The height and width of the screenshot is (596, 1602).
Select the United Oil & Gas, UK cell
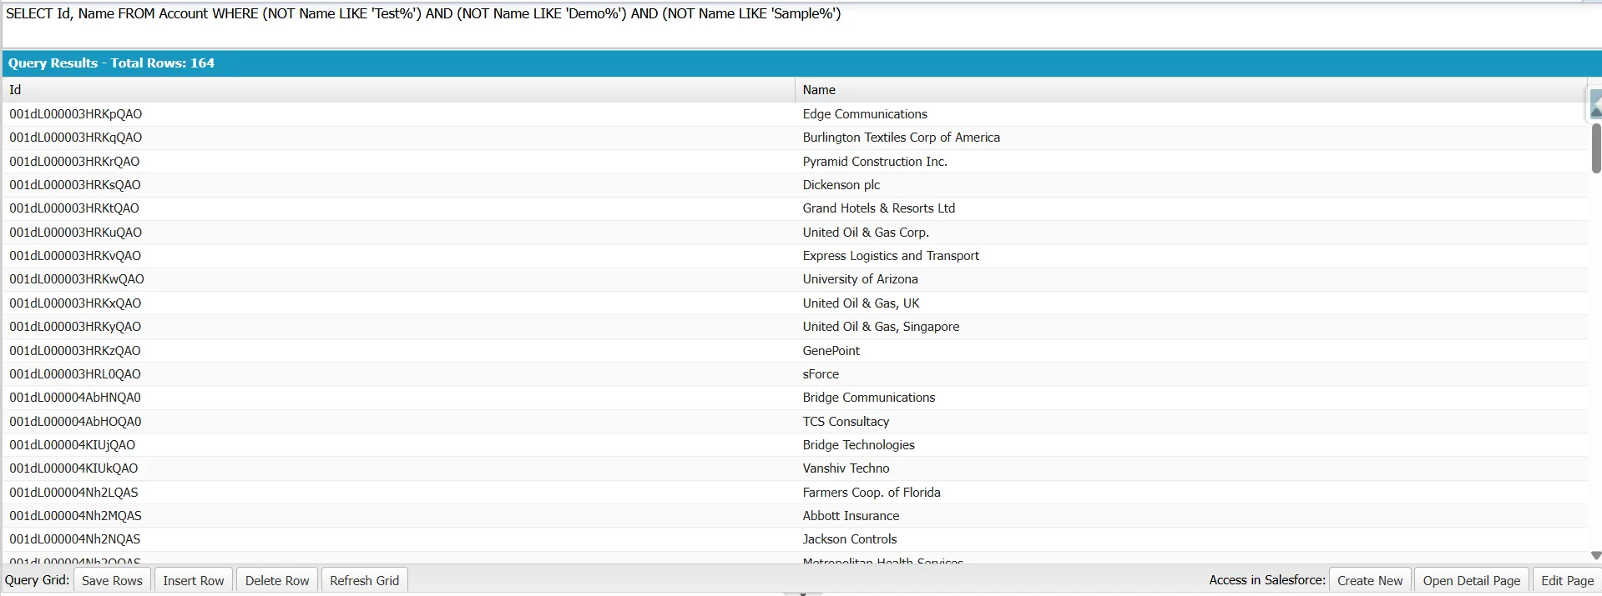1191,303
